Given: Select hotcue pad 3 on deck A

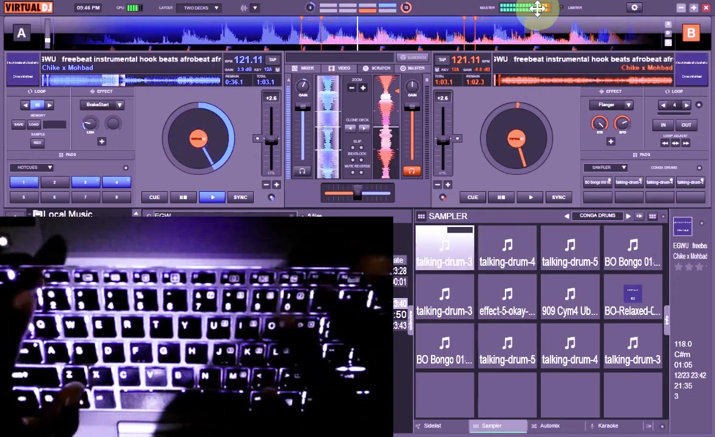Looking at the screenshot, I should tap(85, 182).
